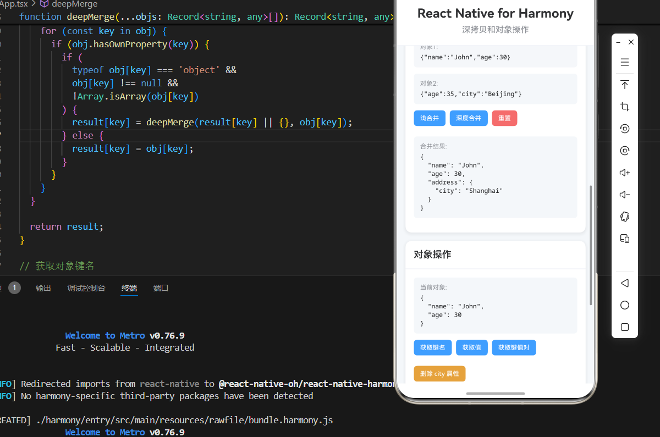Image resolution: width=660 pixels, height=437 pixels.
Task: Tap the 获取值 button
Action: click(472, 347)
